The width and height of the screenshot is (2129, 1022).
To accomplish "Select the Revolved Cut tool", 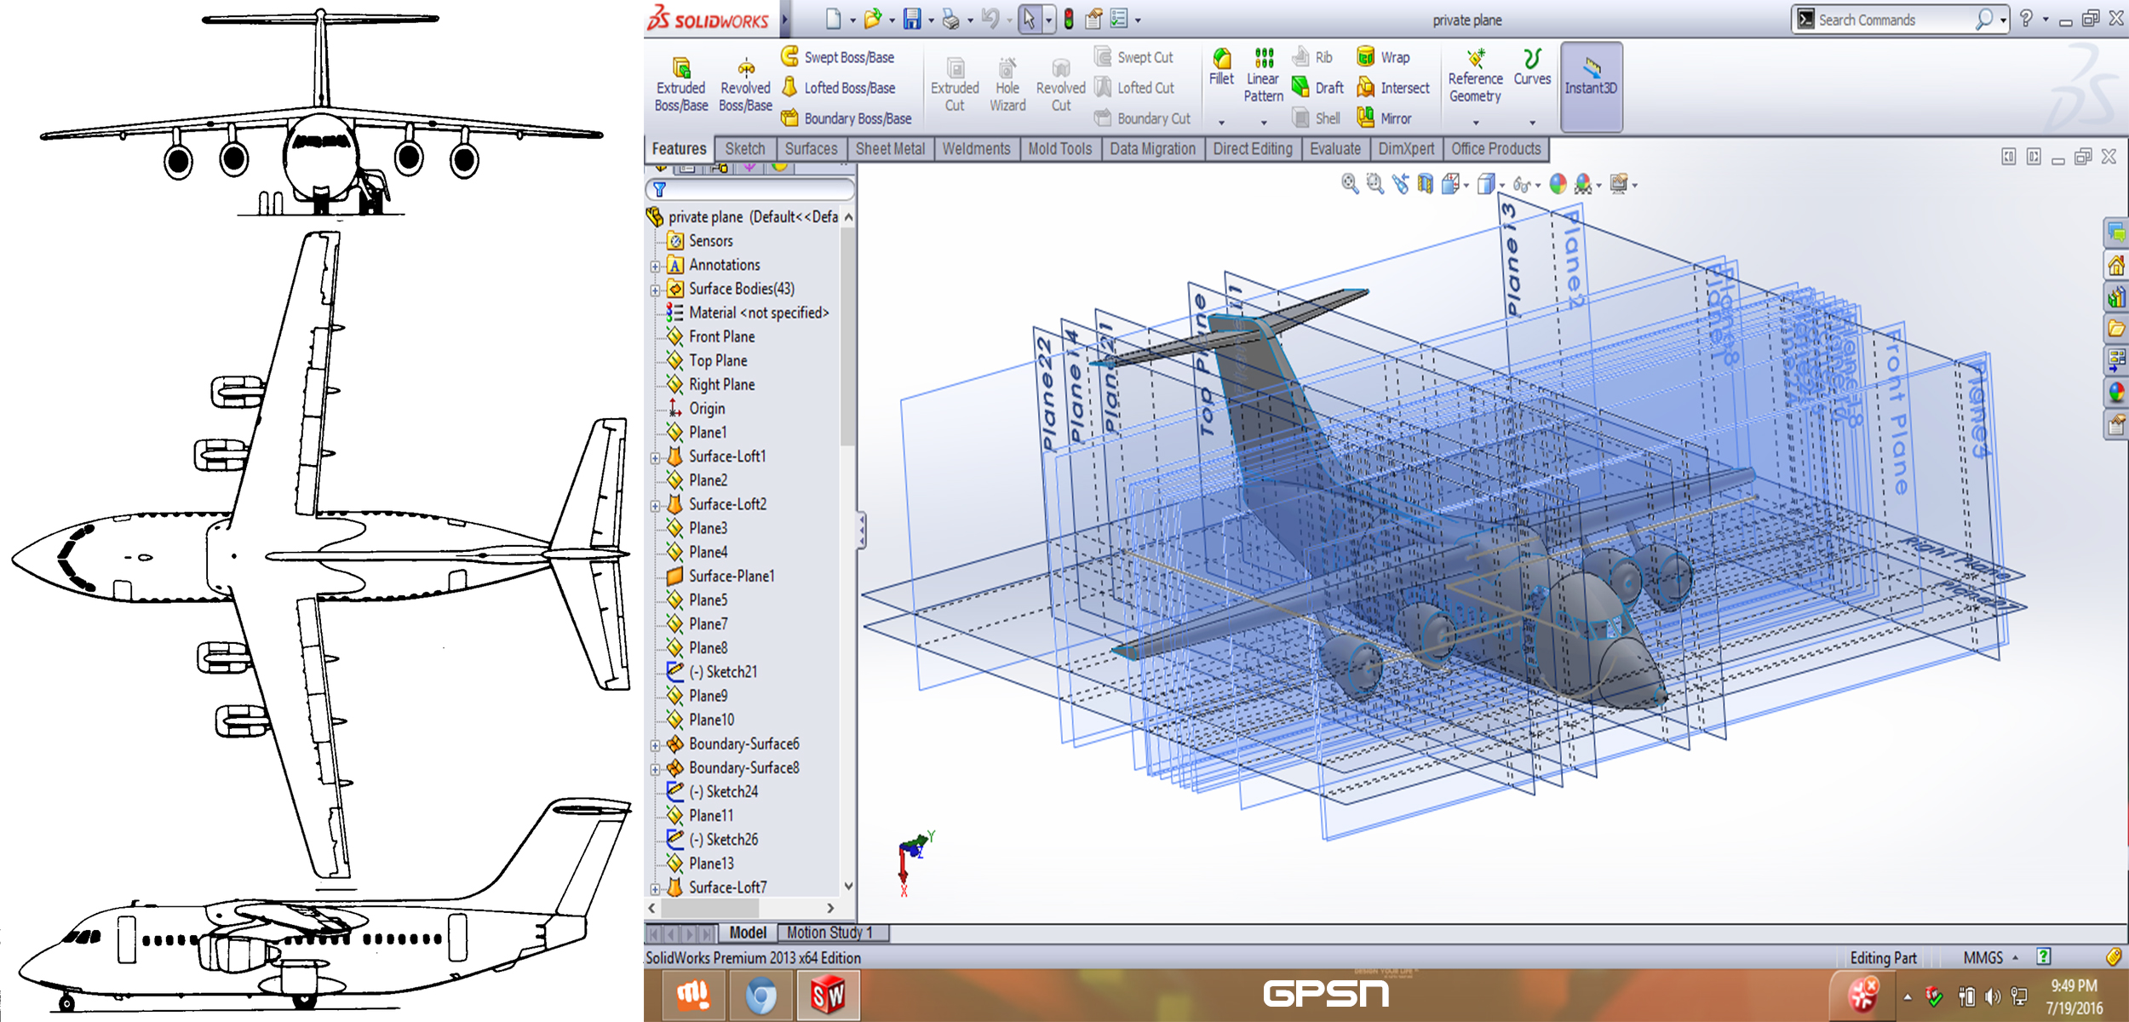I will point(1060,85).
